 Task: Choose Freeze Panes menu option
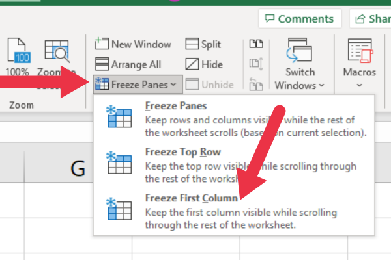pos(234,119)
